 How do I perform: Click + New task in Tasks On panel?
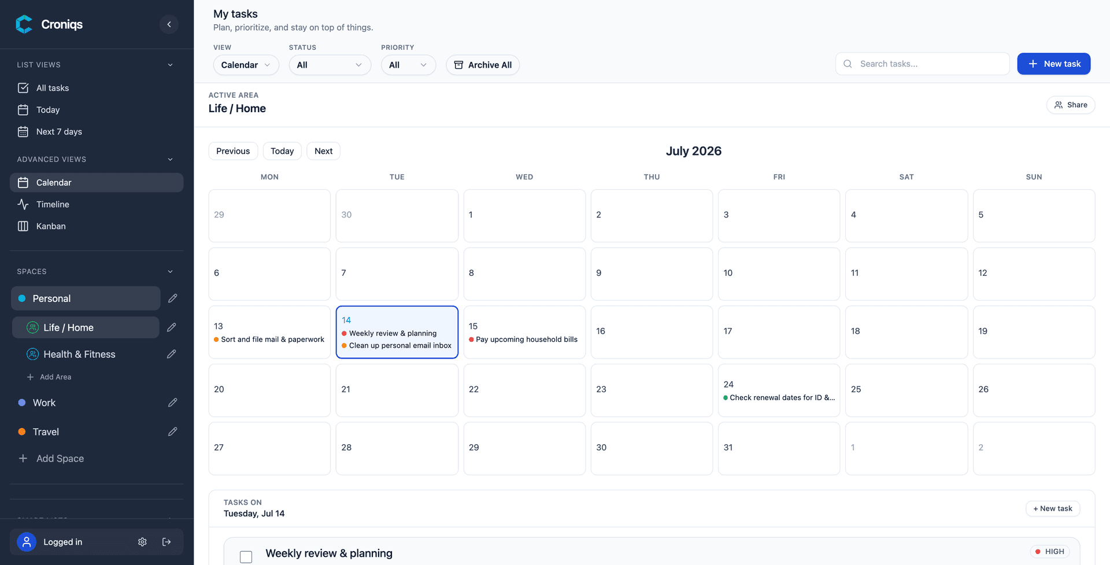click(x=1053, y=508)
